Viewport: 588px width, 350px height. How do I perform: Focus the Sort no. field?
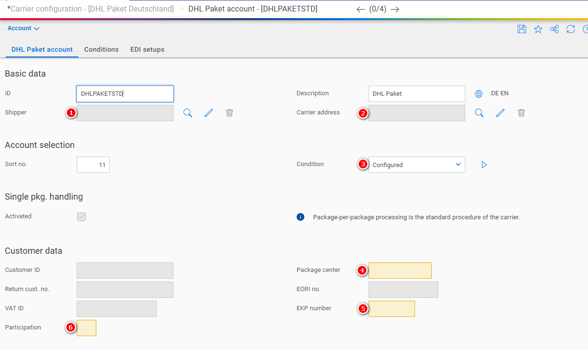click(x=93, y=165)
